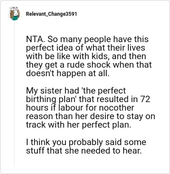
Task: Select the first paragraph about perfect idea
Action: pyautogui.click(x=89, y=56)
